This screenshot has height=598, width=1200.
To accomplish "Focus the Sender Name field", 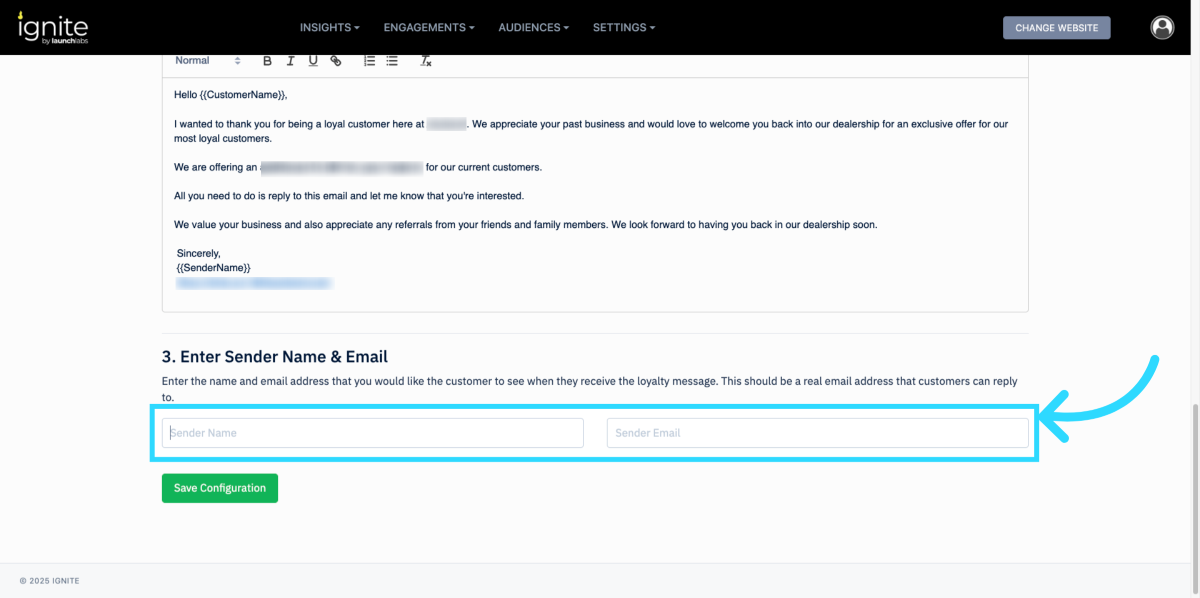I will (372, 433).
